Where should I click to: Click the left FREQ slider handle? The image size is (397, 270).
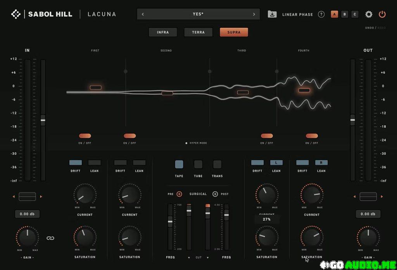pyautogui.click(x=170, y=222)
